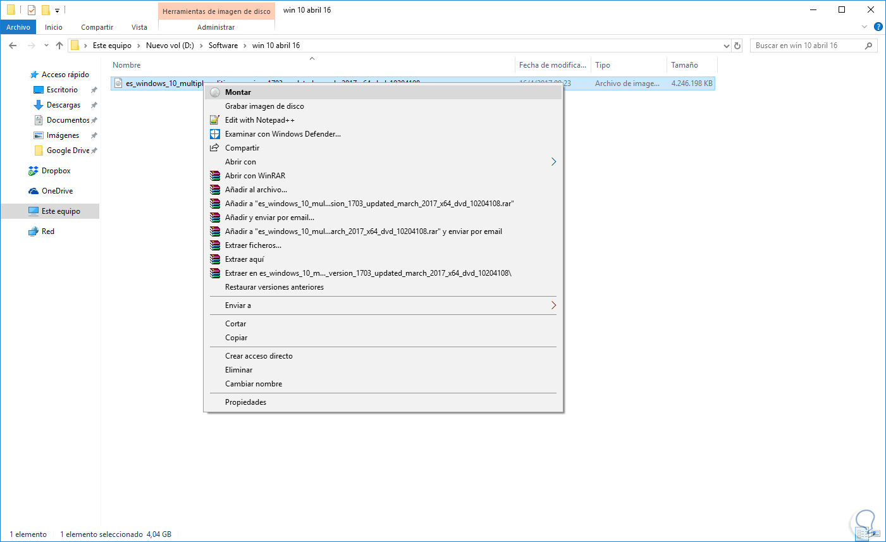The width and height of the screenshot is (886, 542).
Task: Open the address bar history dropdown
Action: coord(727,46)
